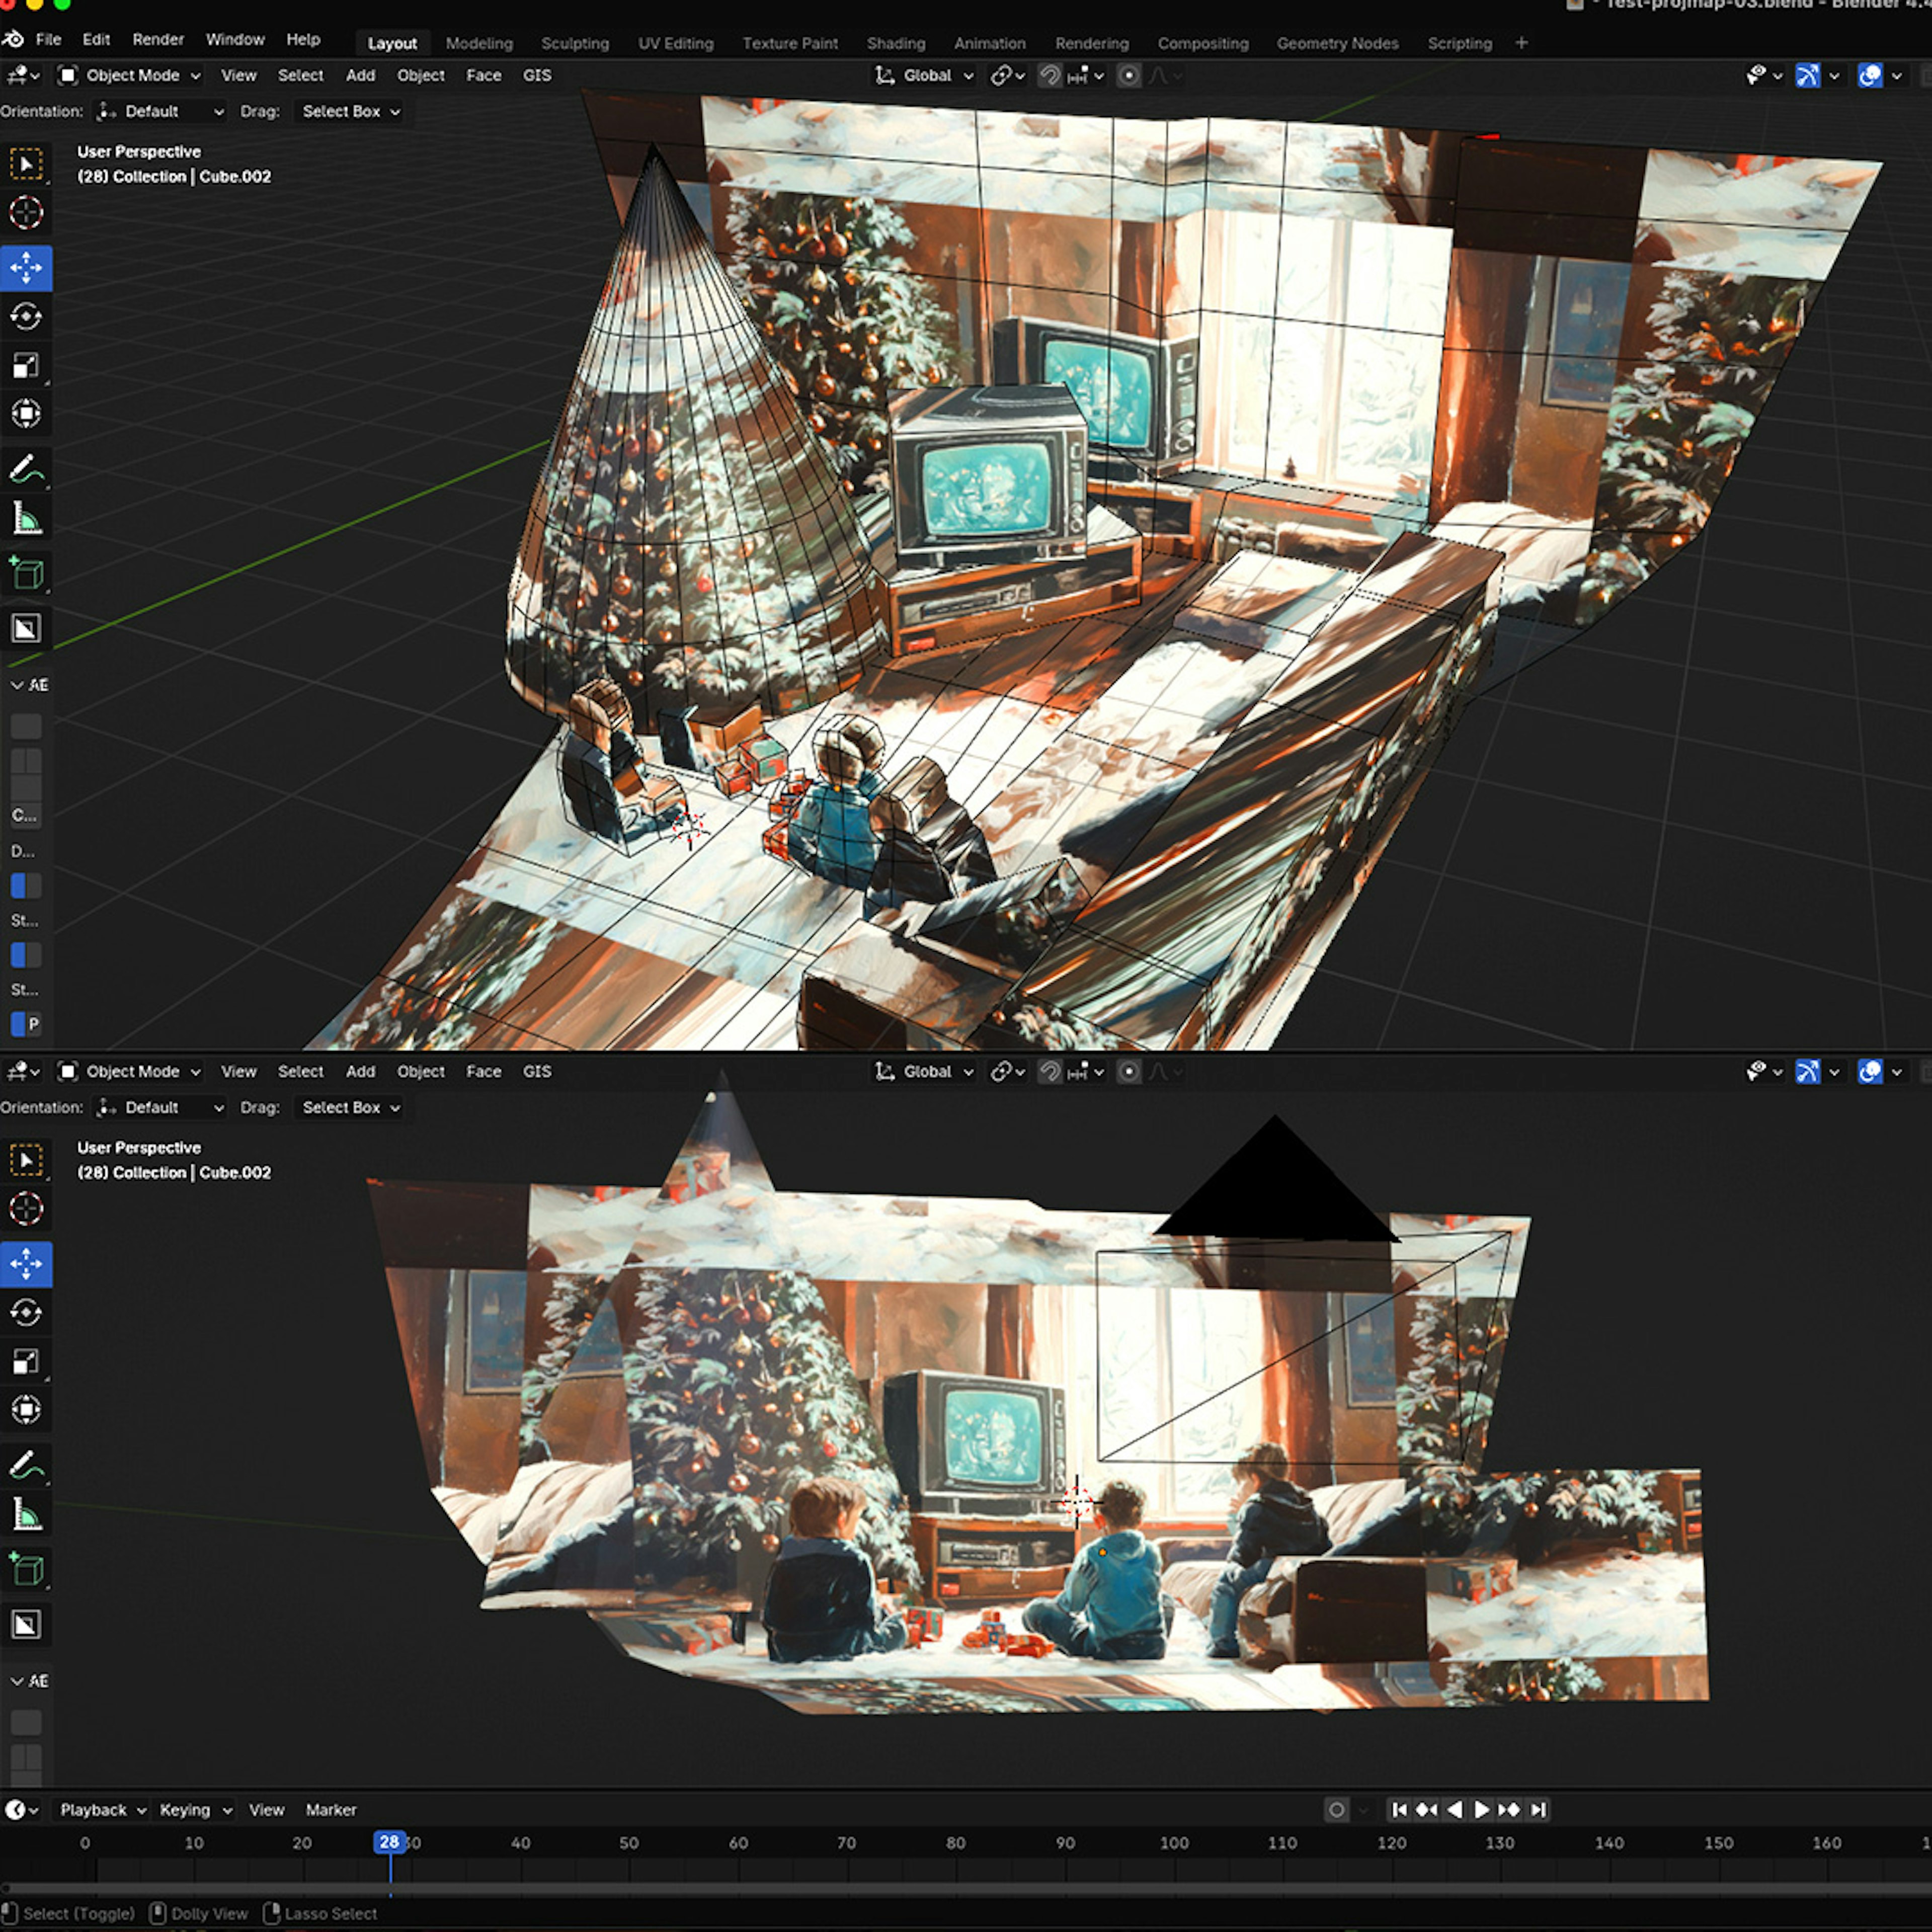Select the Transform tool in bottom viewport
This screenshot has width=1932, height=1932.
pos(26,1409)
